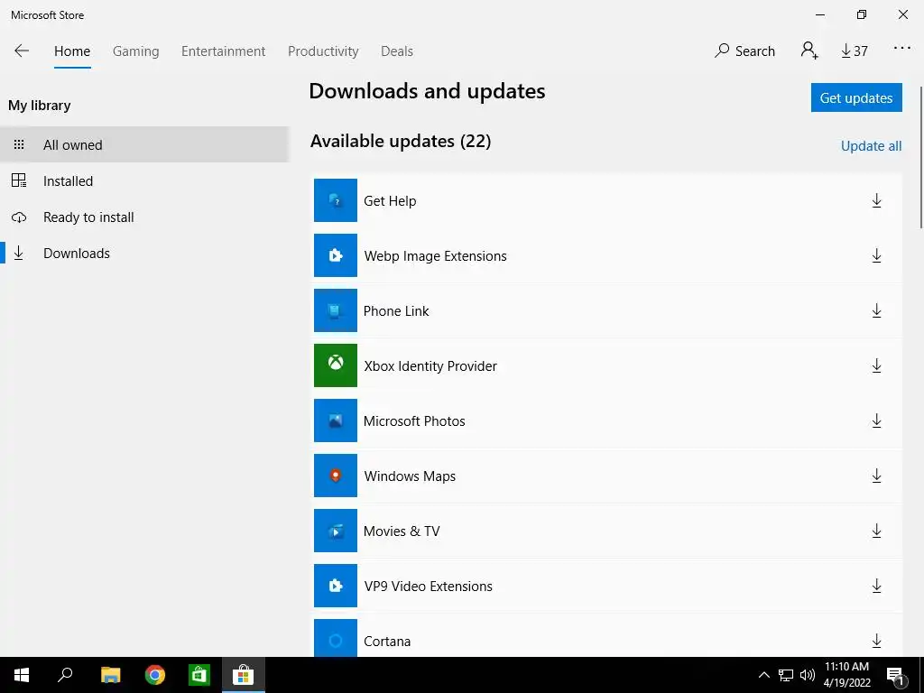Download the Xbox Identity Provider update
Image resolution: width=924 pixels, height=693 pixels.
(x=876, y=366)
